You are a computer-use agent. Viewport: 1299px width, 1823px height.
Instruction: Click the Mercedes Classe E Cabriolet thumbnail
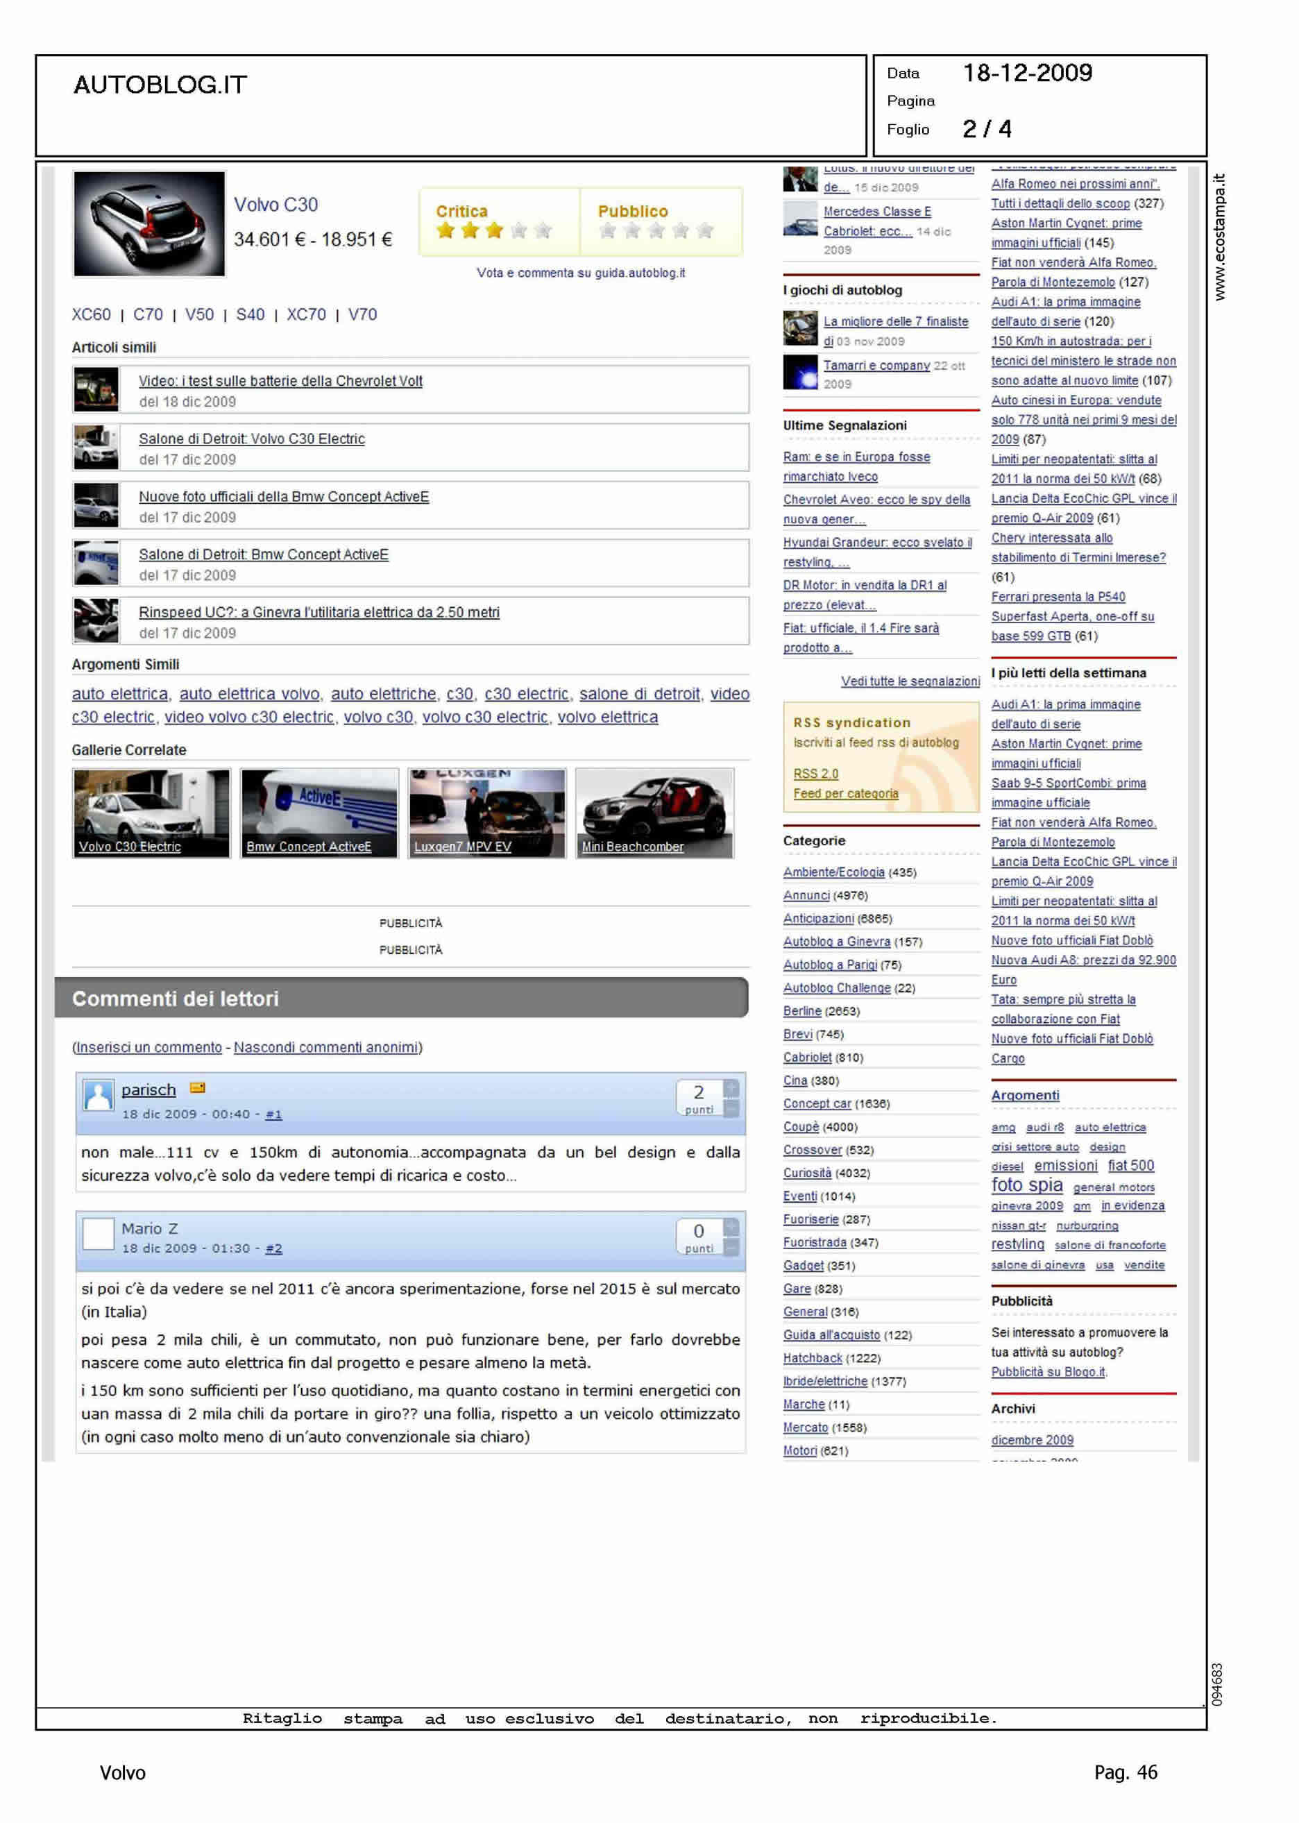click(x=799, y=219)
